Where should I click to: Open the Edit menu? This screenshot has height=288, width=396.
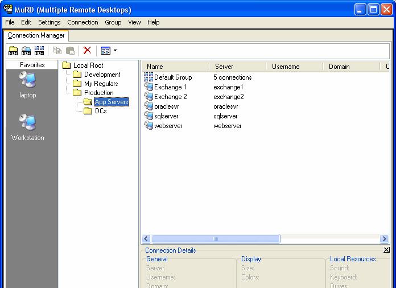pyautogui.click(x=26, y=22)
